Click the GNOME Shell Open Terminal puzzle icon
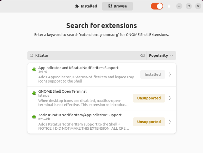The width and height of the screenshot is (203, 153). [33, 93]
